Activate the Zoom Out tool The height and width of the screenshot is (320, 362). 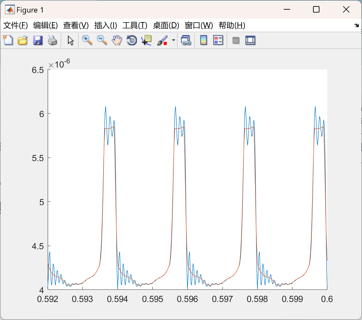click(102, 40)
